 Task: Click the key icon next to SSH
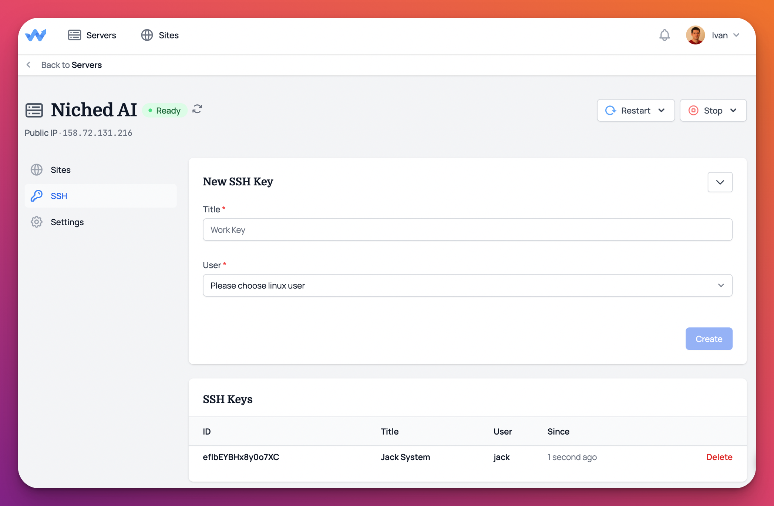37,196
